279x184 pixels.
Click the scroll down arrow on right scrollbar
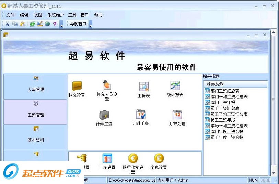click(x=274, y=173)
